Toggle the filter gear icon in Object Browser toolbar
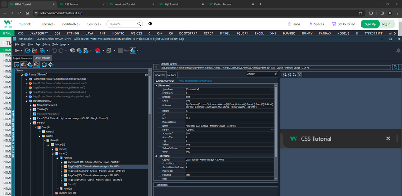402x196 pixels. pyautogui.click(x=51, y=65)
